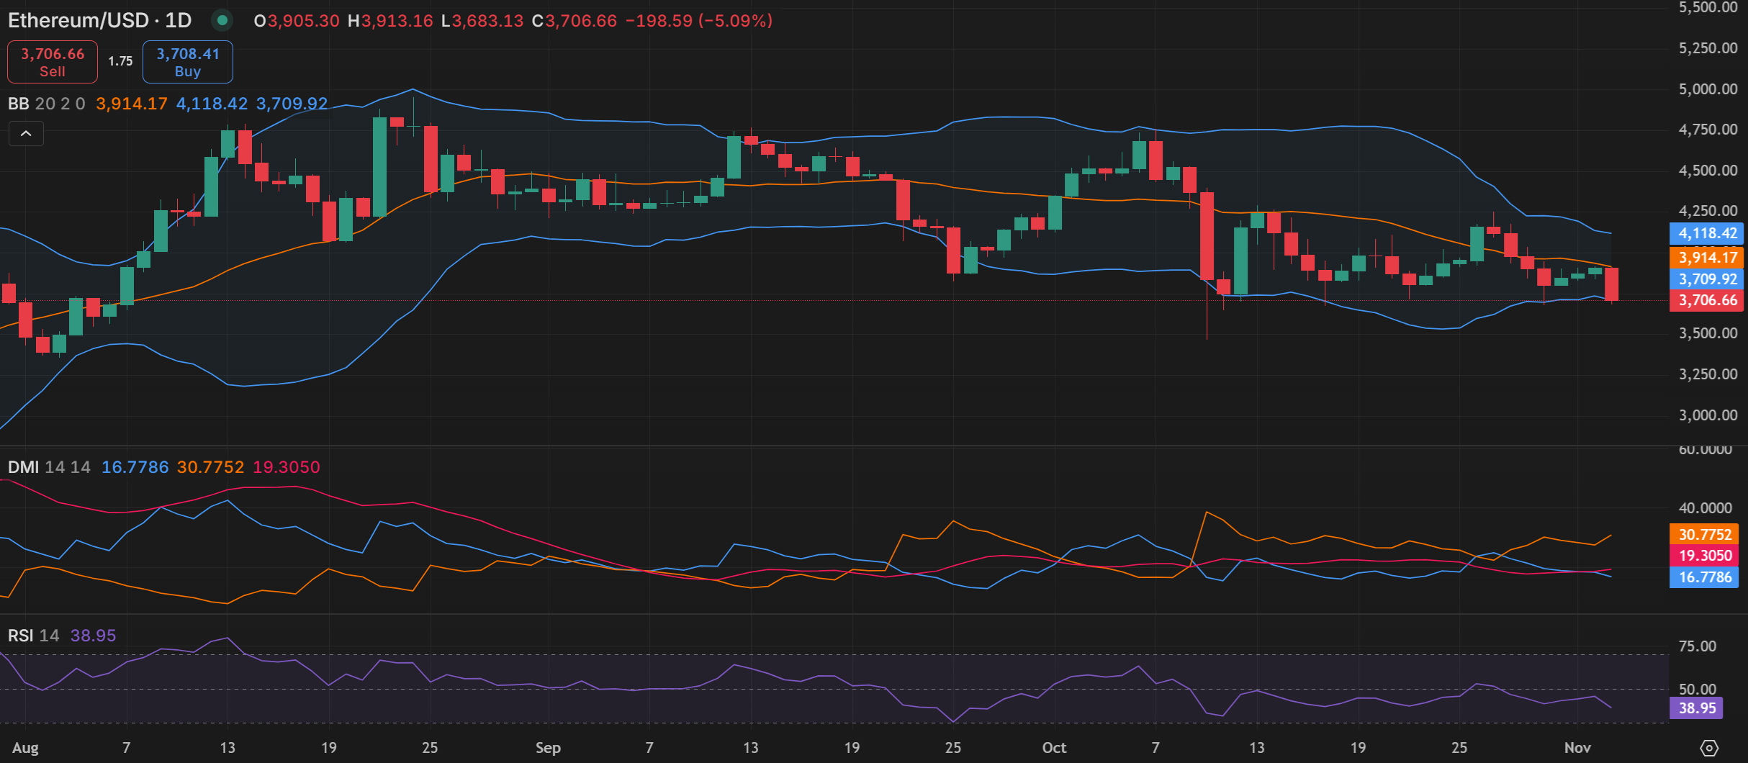Viewport: 1748px width, 763px height.
Task: Click the 1.75 spread value
Action: 120,62
